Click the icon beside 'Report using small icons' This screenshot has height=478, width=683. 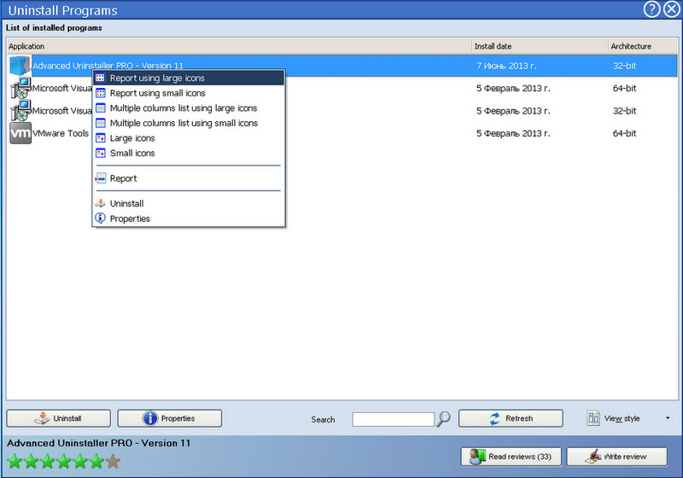point(101,93)
